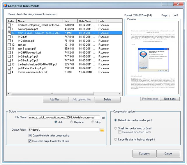Cancel the Compress Documents dialog

[168, 154]
